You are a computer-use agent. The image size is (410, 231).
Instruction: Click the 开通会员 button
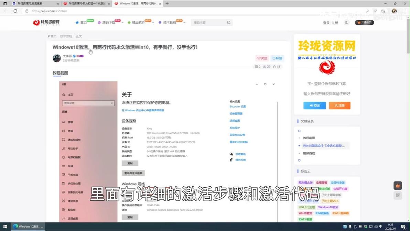(364, 22)
